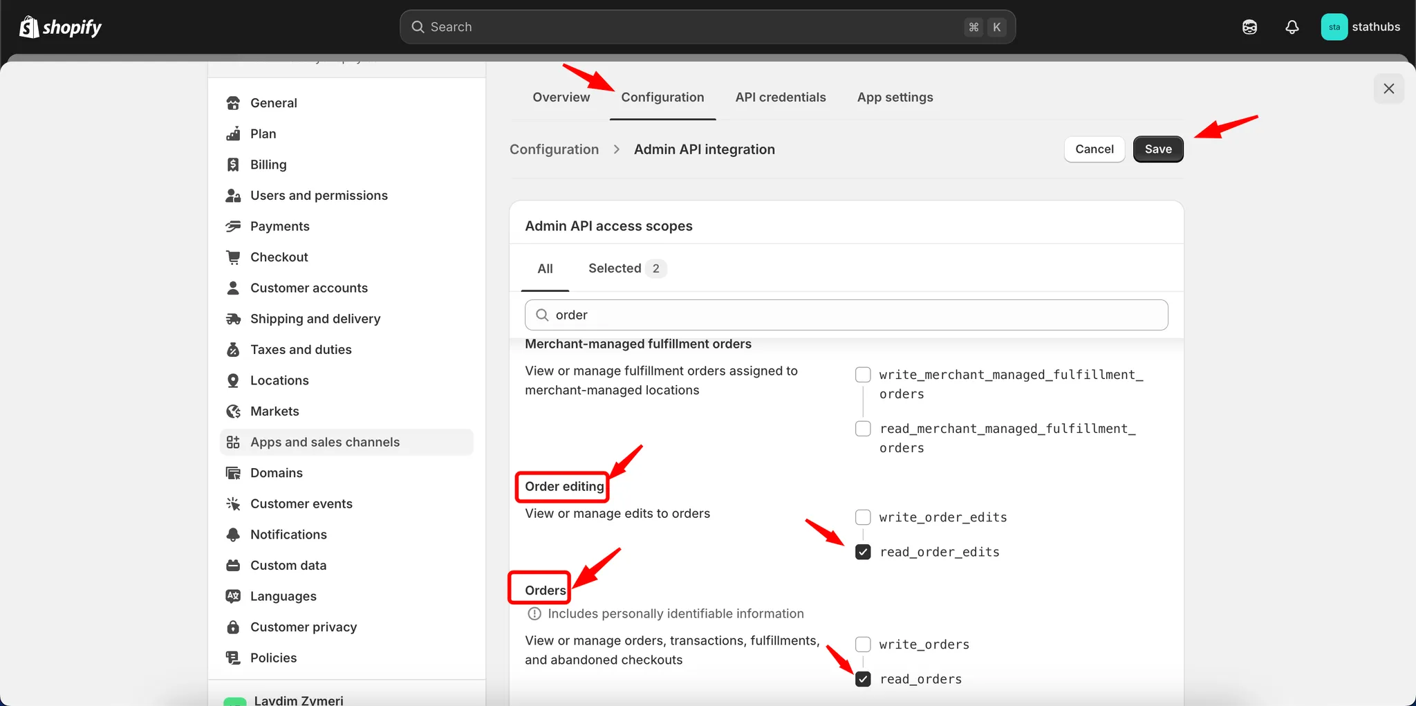
Task: Click the Checkout cart icon
Action: coord(233,257)
